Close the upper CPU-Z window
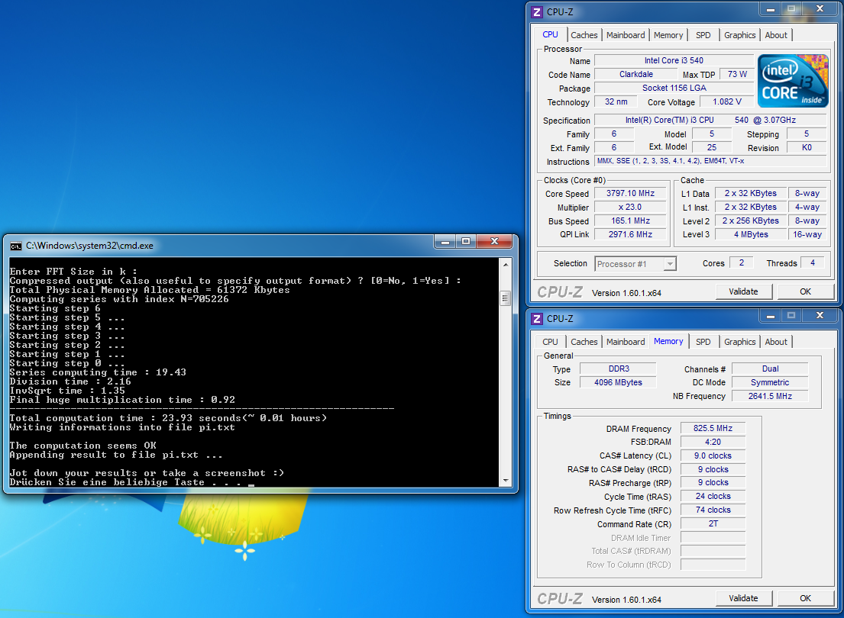The height and width of the screenshot is (618, 844). coord(820,9)
